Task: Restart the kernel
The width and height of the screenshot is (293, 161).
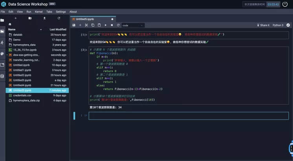Action: (118, 25)
